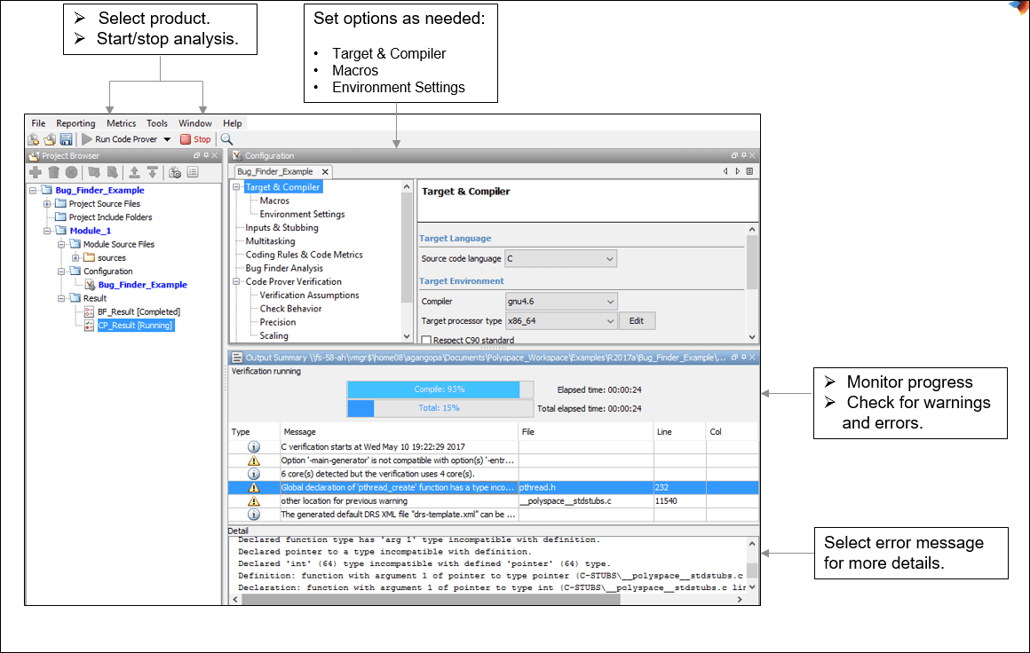This screenshot has width=1030, height=653.
Task: Open the File menu
Action: point(38,122)
